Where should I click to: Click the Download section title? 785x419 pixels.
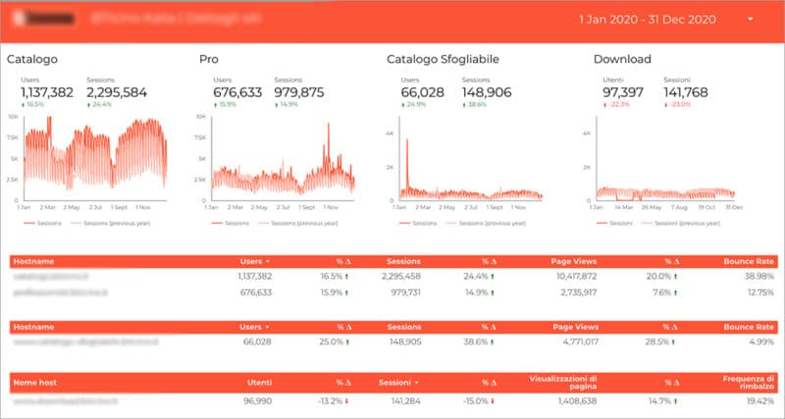(622, 59)
